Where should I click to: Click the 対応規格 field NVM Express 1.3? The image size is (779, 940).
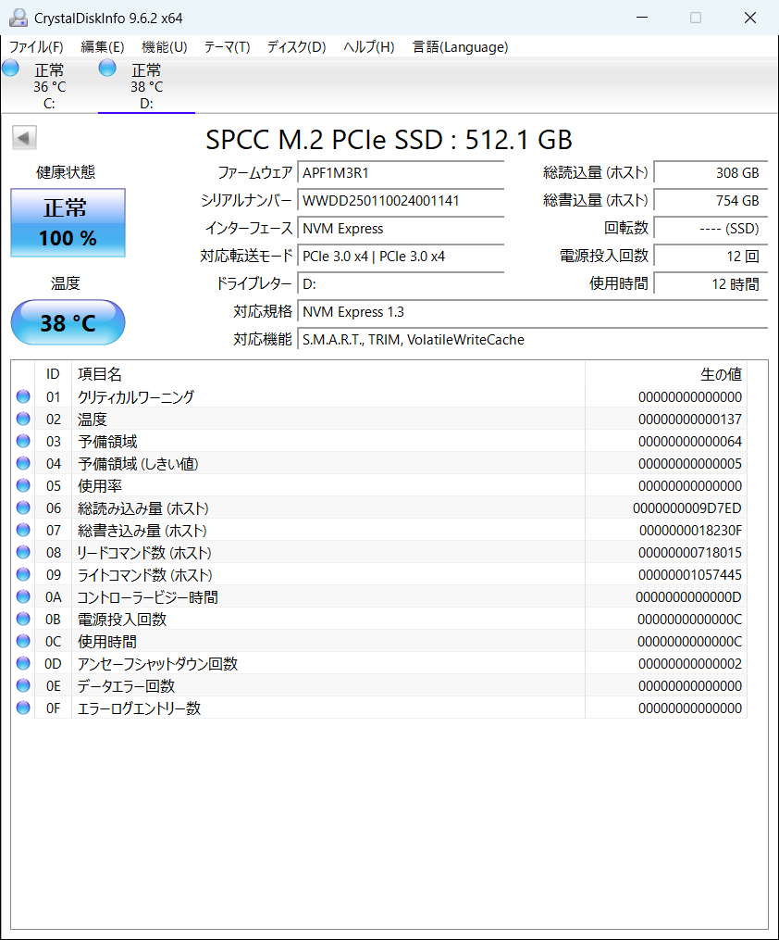coord(532,312)
